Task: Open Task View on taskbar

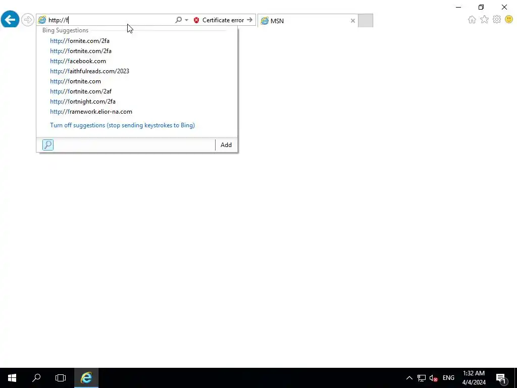Action: pyautogui.click(x=61, y=378)
